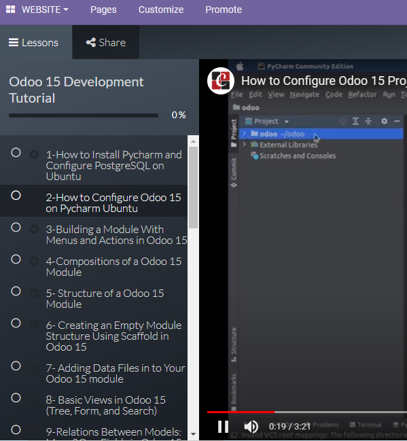Screen dimensions: 407x441
Task: Mute the video volume
Action: 251,426
